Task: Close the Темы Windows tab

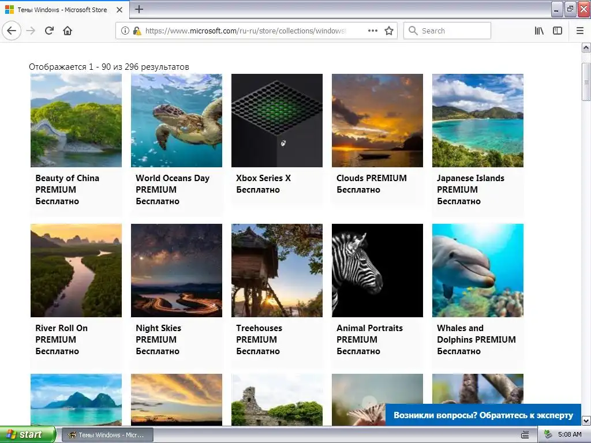Action: [x=119, y=10]
